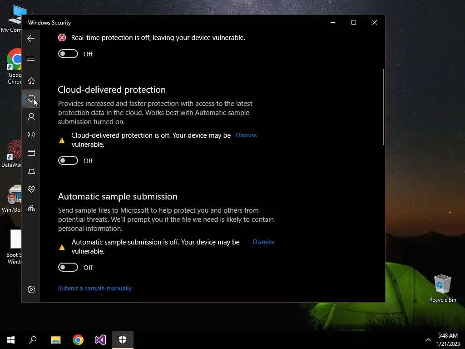Open Visual Studio from the taskbar
The image size is (465, 349).
(100, 340)
